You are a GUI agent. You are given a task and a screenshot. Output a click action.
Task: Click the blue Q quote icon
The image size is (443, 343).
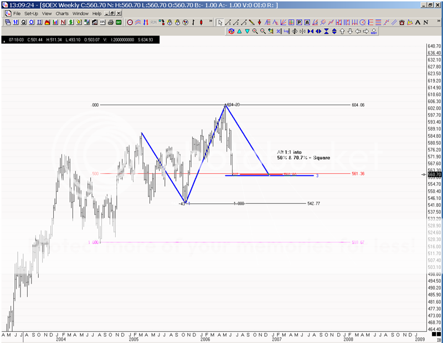(x=23, y=22)
